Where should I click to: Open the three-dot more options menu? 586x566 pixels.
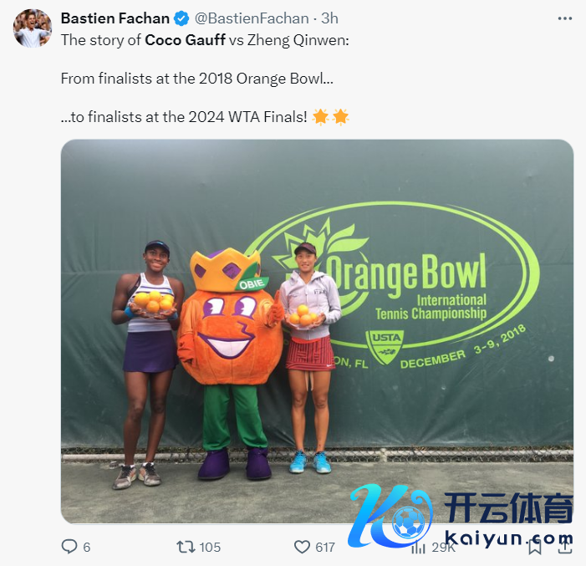click(565, 18)
